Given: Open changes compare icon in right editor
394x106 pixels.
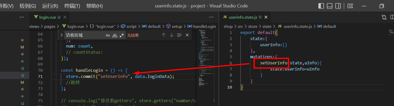Looking at the screenshot, I should [384, 17].
